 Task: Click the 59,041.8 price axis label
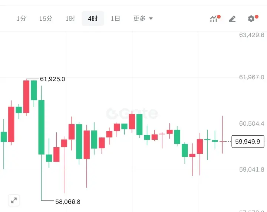(x=251, y=170)
